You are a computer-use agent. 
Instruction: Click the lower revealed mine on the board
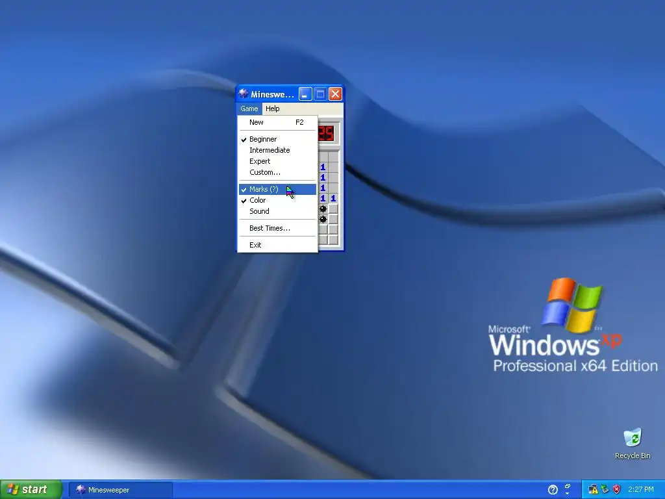(x=323, y=220)
